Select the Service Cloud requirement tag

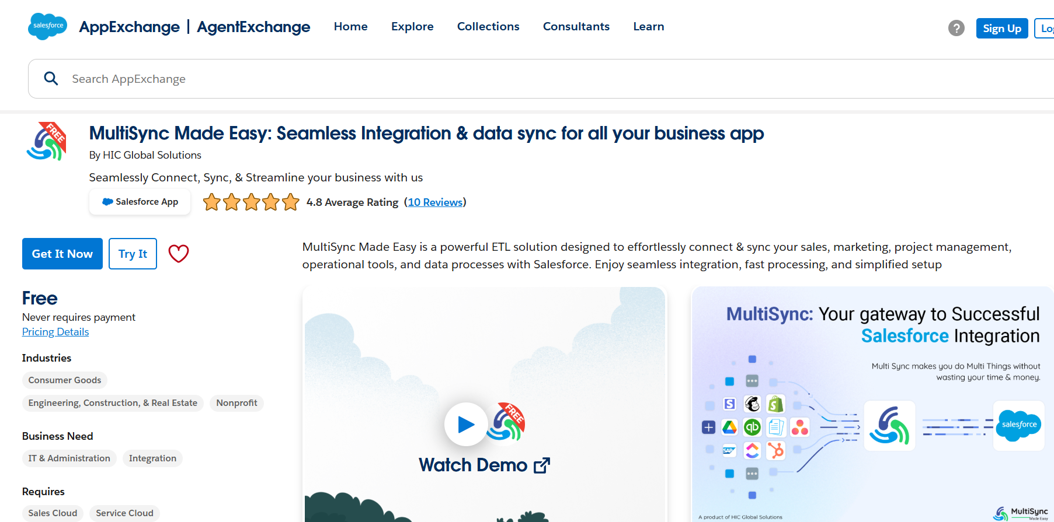[x=124, y=513]
